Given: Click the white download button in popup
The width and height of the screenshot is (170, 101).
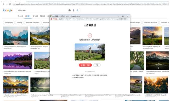Looking at the screenshot, I should coord(97,65).
